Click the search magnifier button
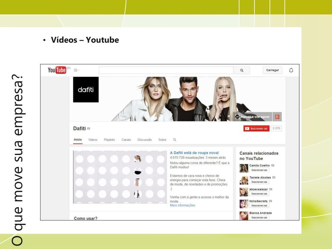Image resolution: width=332 pixels, height=249 pixels. pos(242,70)
